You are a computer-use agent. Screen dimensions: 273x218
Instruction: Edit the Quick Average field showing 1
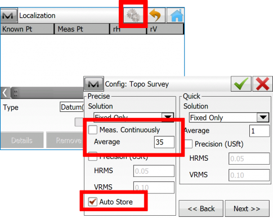click(x=259, y=131)
